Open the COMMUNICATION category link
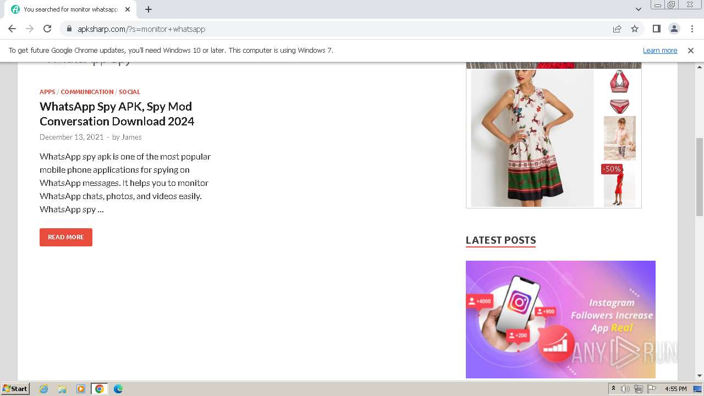 point(87,92)
